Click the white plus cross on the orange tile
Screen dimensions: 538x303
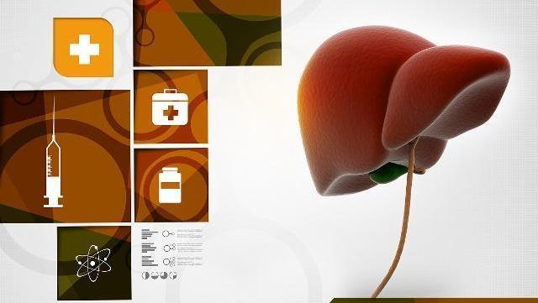click(84, 49)
